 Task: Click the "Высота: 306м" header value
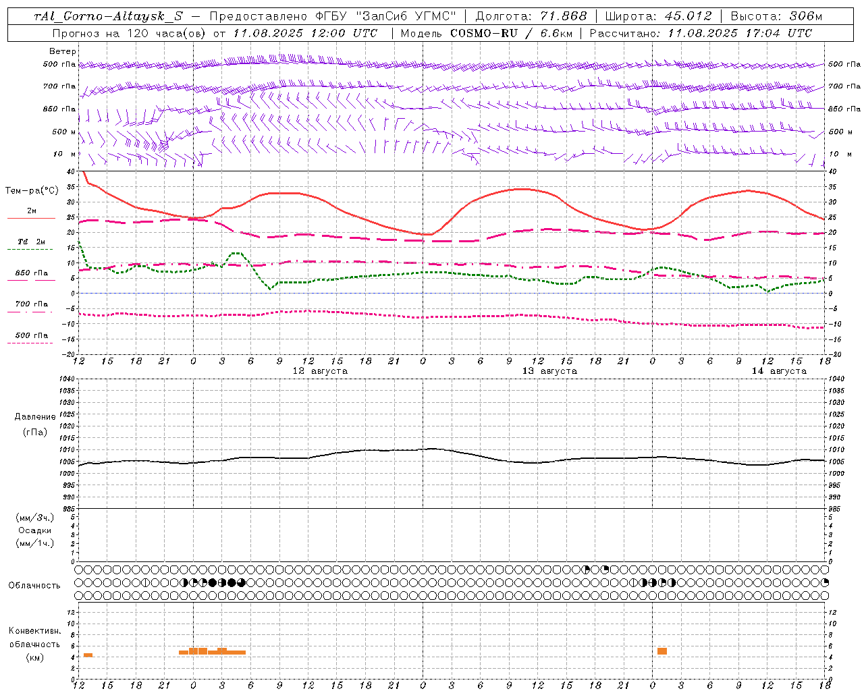click(x=776, y=16)
